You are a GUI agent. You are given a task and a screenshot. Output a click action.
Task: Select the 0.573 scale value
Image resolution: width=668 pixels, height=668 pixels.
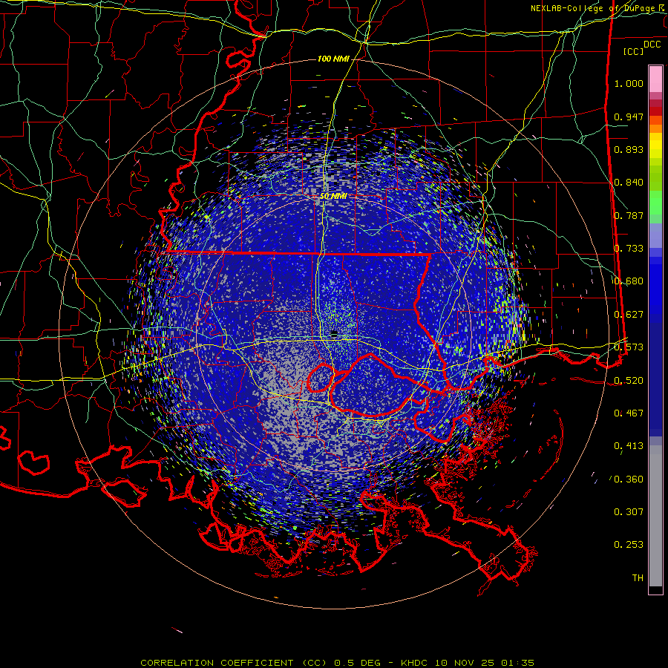click(x=629, y=347)
